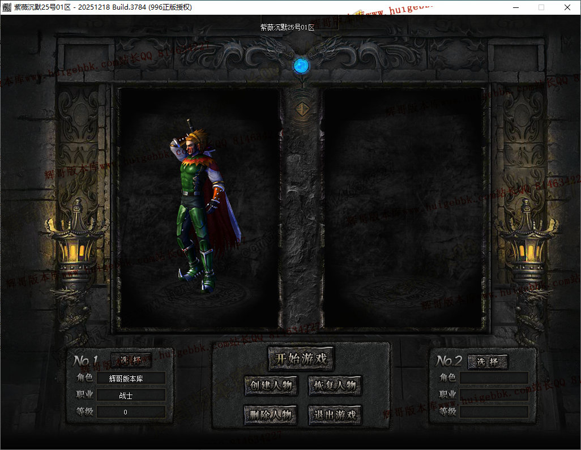Click the No.1 职业 field showing 战士

tap(131, 395)
